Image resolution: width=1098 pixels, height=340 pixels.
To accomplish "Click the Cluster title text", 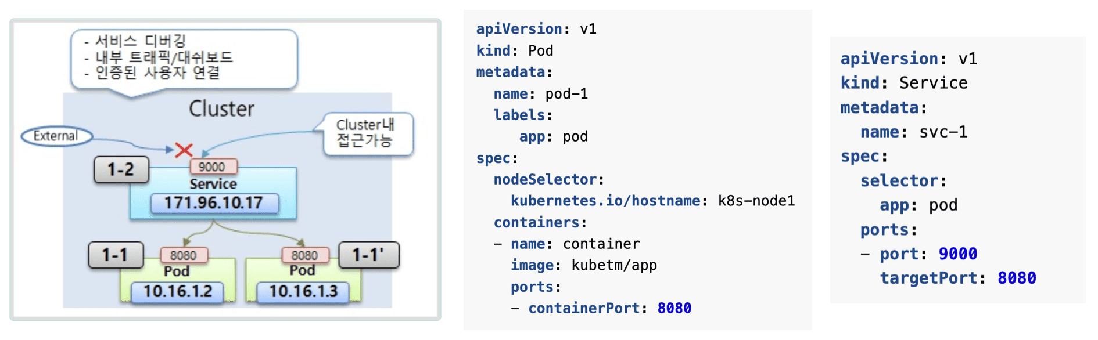I will 221,109.
